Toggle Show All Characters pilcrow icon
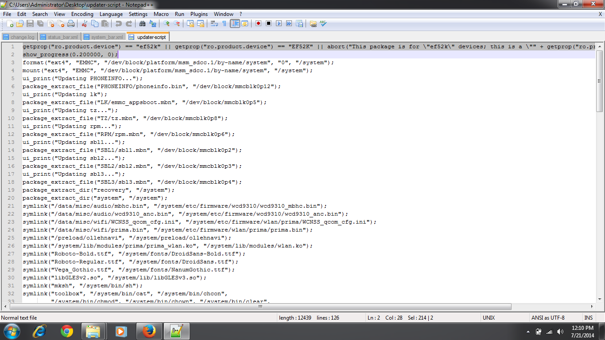605x340 pixels. pyautogui.click(x=224, y=23)
